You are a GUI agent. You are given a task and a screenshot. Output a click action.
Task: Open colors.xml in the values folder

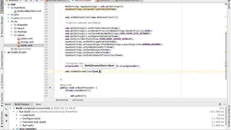(26, 39)
